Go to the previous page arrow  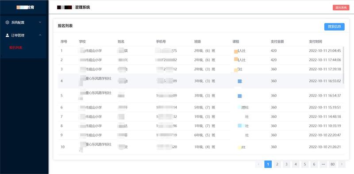coord(259,164)
